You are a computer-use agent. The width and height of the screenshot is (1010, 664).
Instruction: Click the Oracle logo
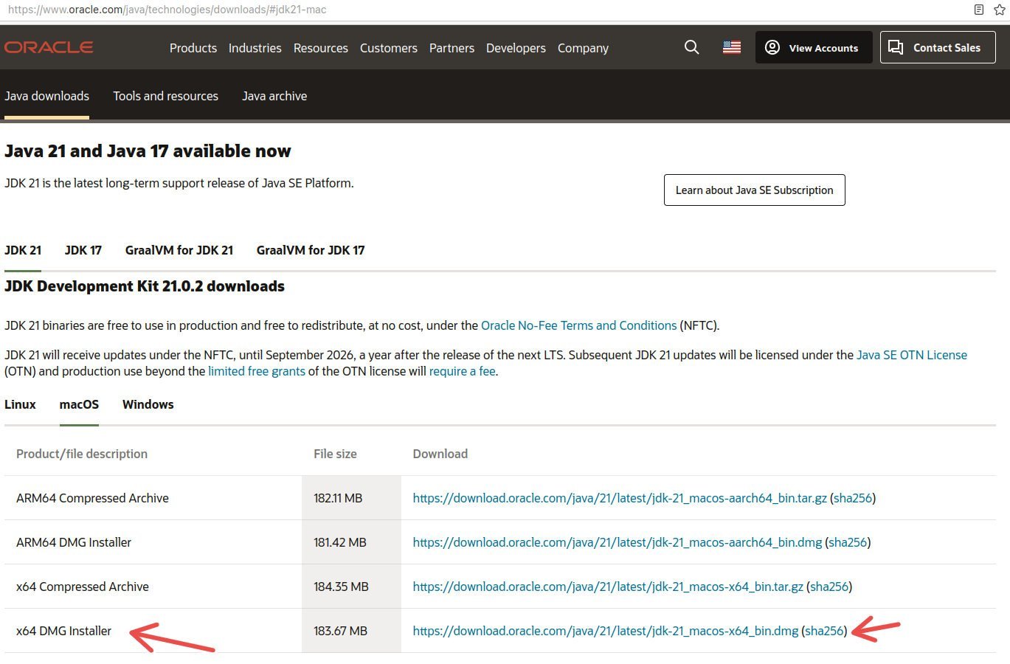[x=49, y=47]
